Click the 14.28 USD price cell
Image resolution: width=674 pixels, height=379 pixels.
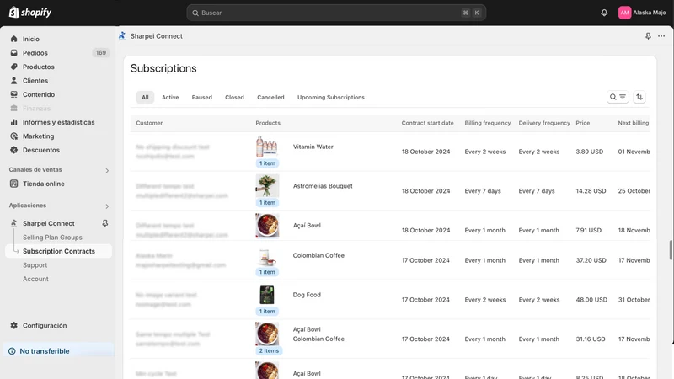coord(591,191)
